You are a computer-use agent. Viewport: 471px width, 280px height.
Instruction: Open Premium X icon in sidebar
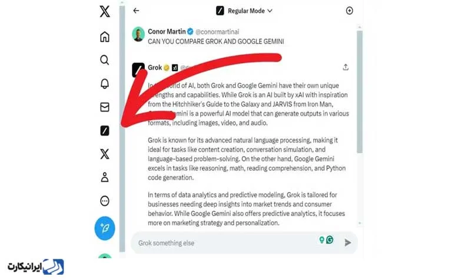(105, 154)
